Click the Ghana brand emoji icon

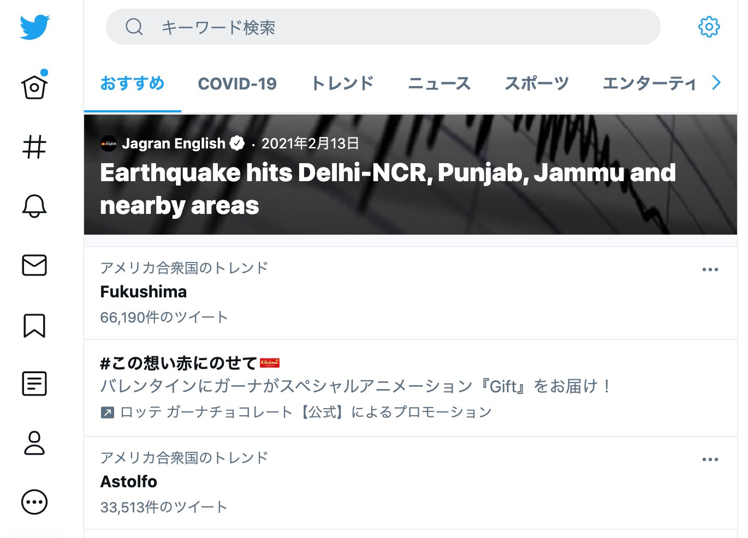click(270, 362)
